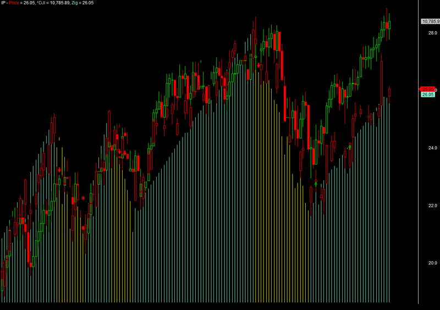This screenshot has height=310, width=440.
Task: Click the red 26.05 last-price tag
Action: tap(427, 89)
